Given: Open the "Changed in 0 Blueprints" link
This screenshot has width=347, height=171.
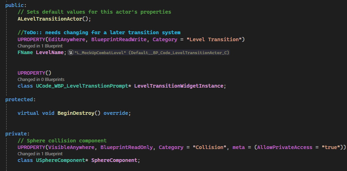Looking at the screenshot, I should (x=41, y=79).
